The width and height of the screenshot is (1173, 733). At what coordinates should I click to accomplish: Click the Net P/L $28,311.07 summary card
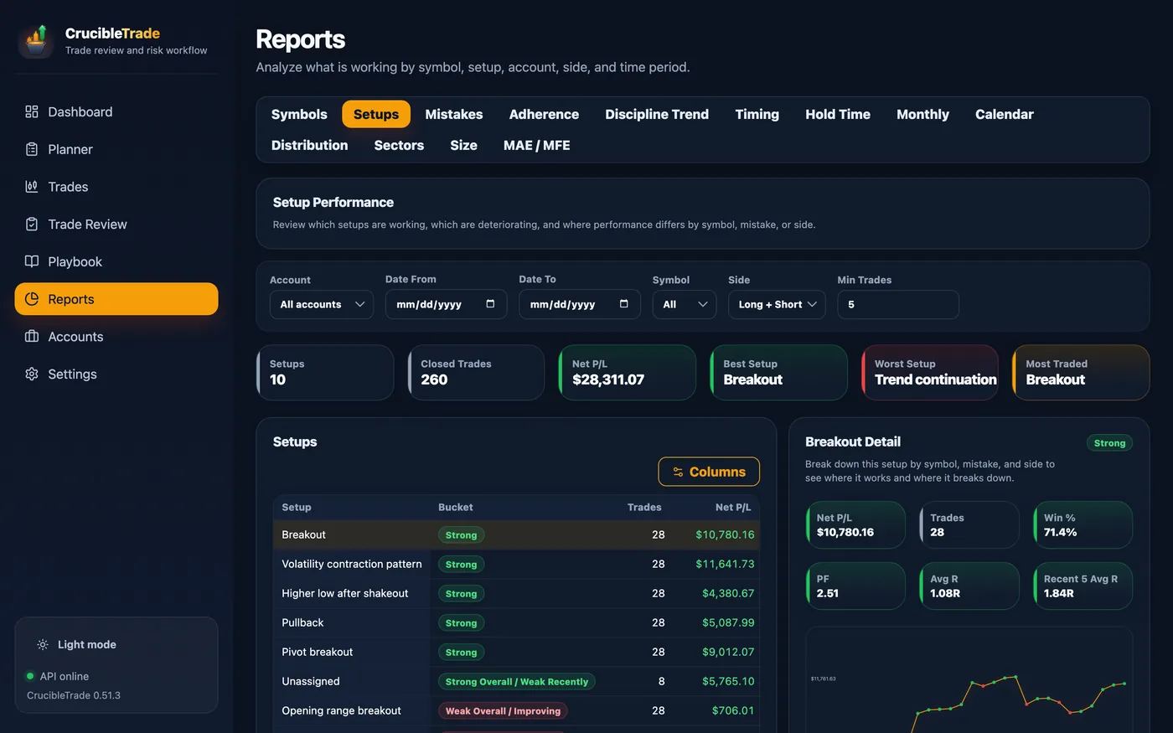pos(628,373)
